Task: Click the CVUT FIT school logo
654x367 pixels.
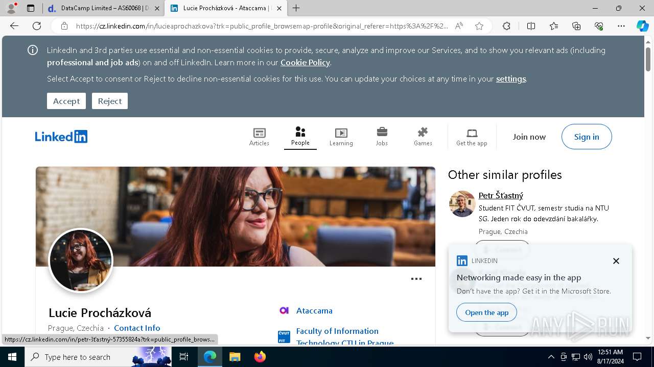Action: click(x=284, y=337)
